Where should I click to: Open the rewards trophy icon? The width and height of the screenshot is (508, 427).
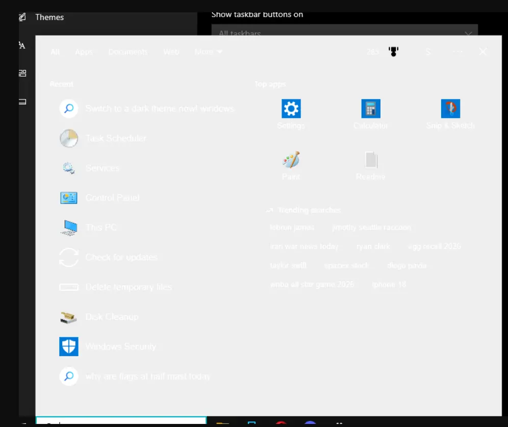(393, 52)
